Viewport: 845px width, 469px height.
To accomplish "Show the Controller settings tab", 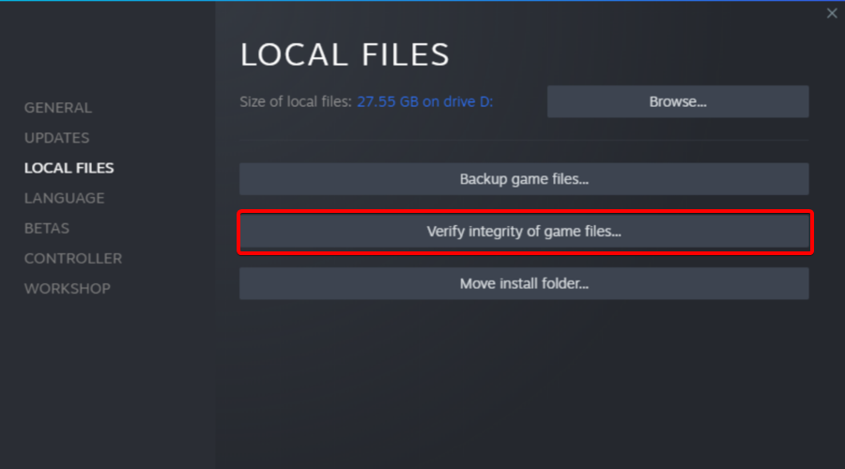I will pyautogui.click(x=73, y=259).
